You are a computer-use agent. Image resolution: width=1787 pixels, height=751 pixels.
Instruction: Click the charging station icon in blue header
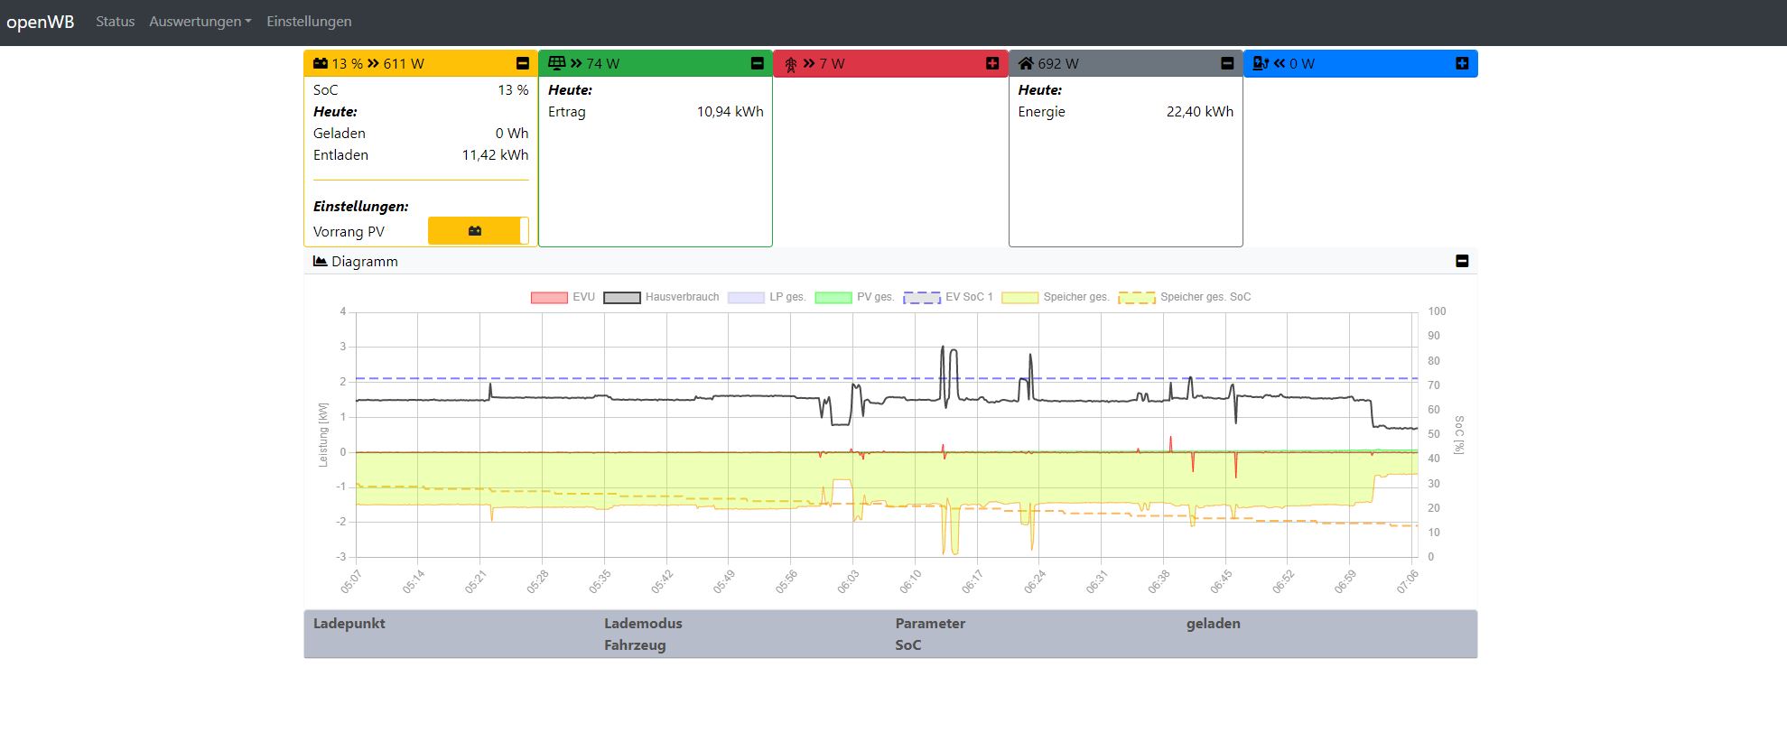point(1261,63)
